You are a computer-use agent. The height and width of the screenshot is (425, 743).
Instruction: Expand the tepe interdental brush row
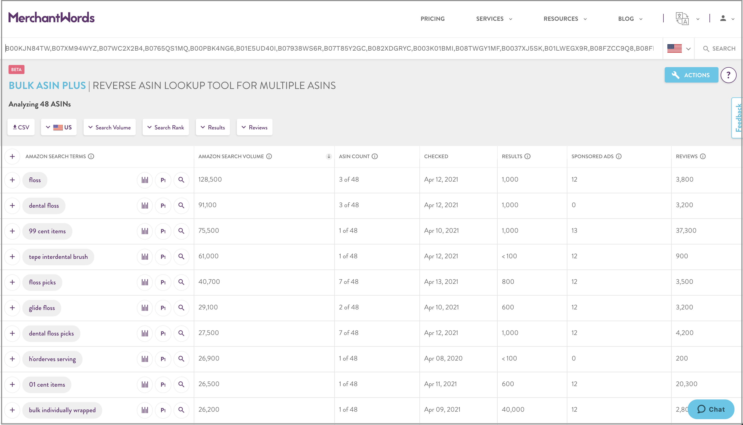[12, 257]
